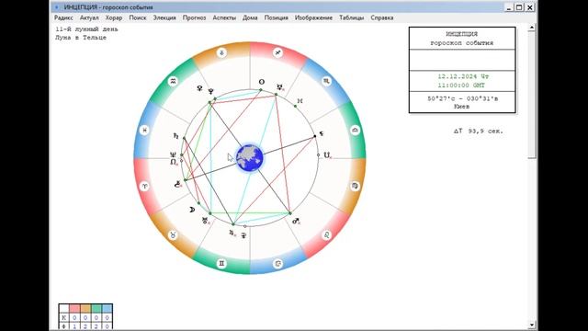The width and height of the screenshot is (588, 331).
Task: Click the К row label in the table
Action: [64, 317]
